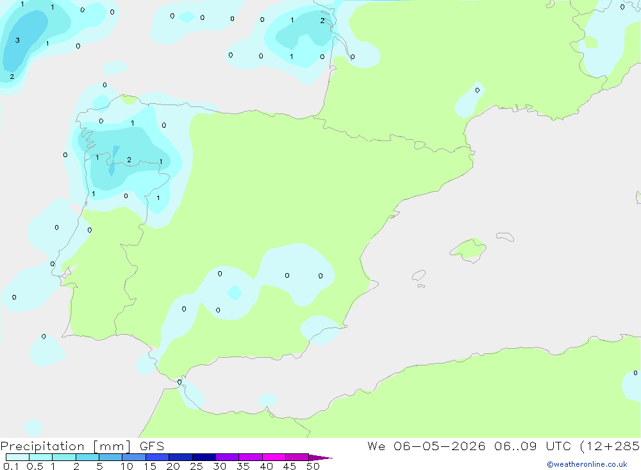The height and width of the screenshot is (470, 641).
Task: Click the '10' legend scale label
Action: coord(127,466)
